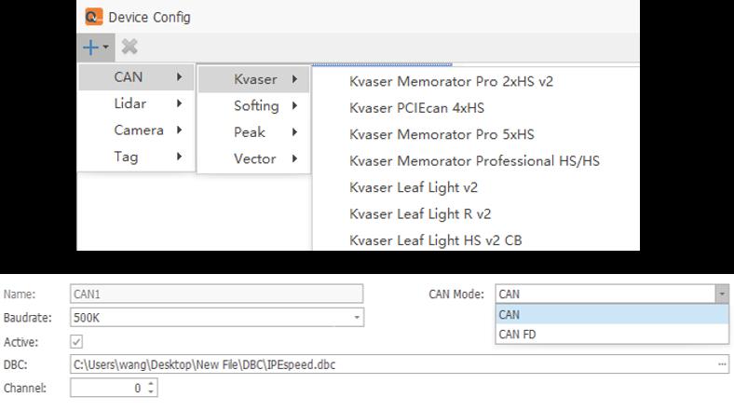Open the Vector vendor submenu
This screenshot has height=411, width=734.
tap(255, 159)
